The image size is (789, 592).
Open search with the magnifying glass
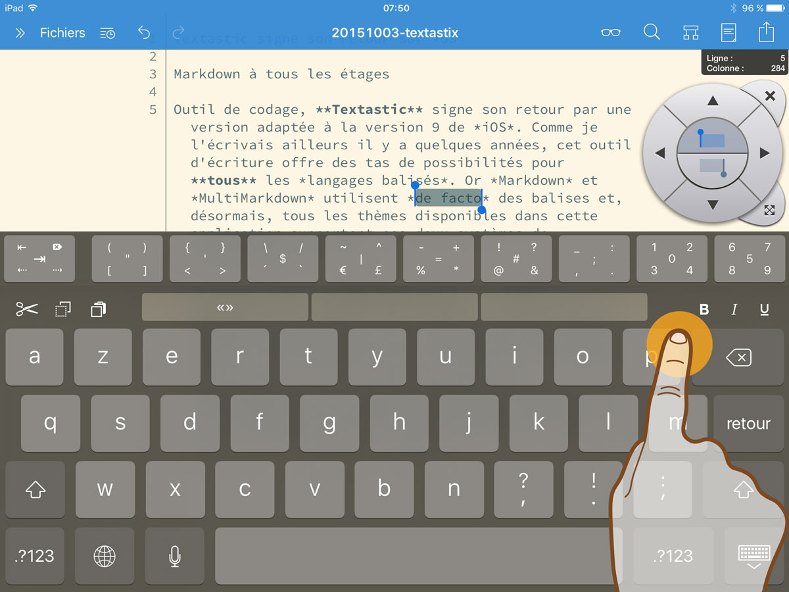pos(652,32)
